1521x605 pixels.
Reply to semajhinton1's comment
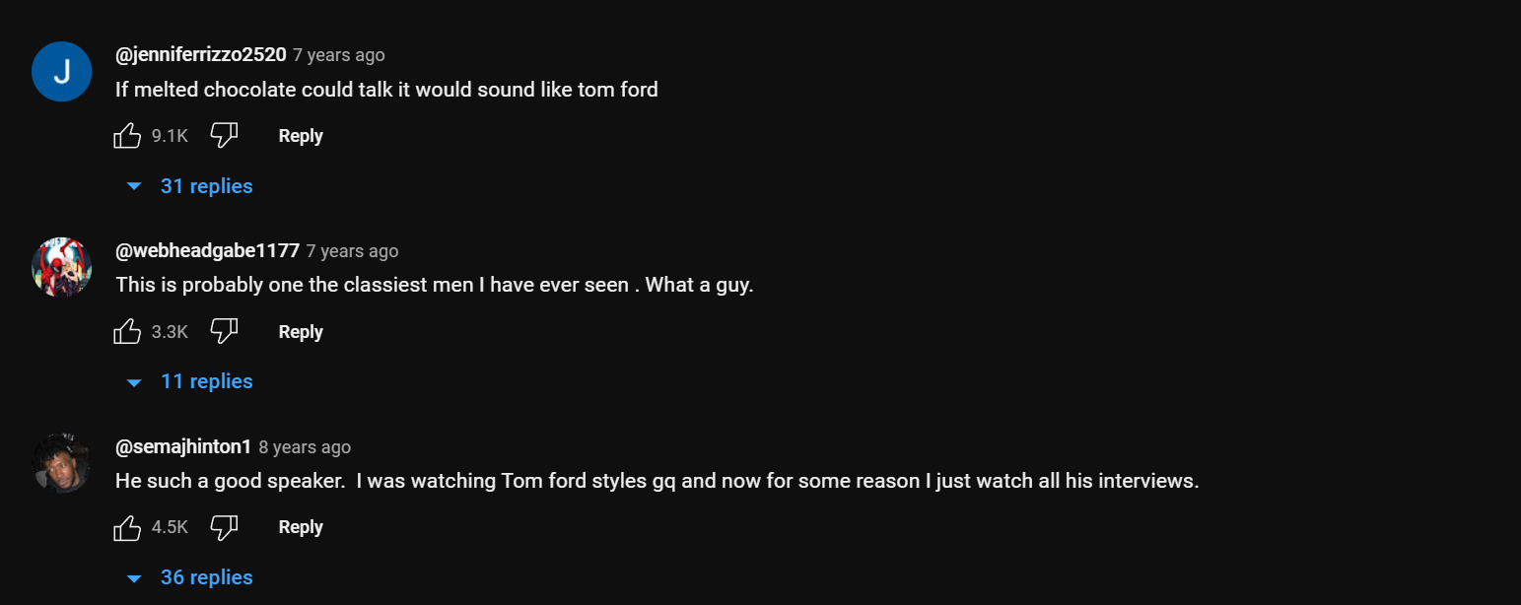click(x=301, y=527)
